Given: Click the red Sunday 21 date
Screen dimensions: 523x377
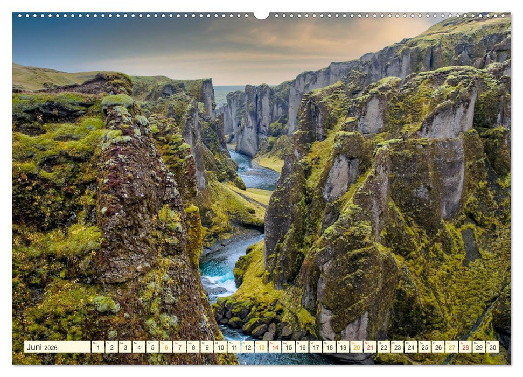Looking at the screenshot, I should point(370,347).
